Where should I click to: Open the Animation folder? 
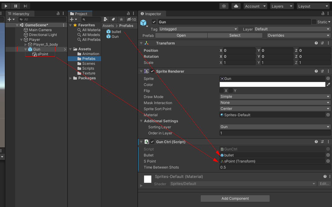click(x=90, y=54)
